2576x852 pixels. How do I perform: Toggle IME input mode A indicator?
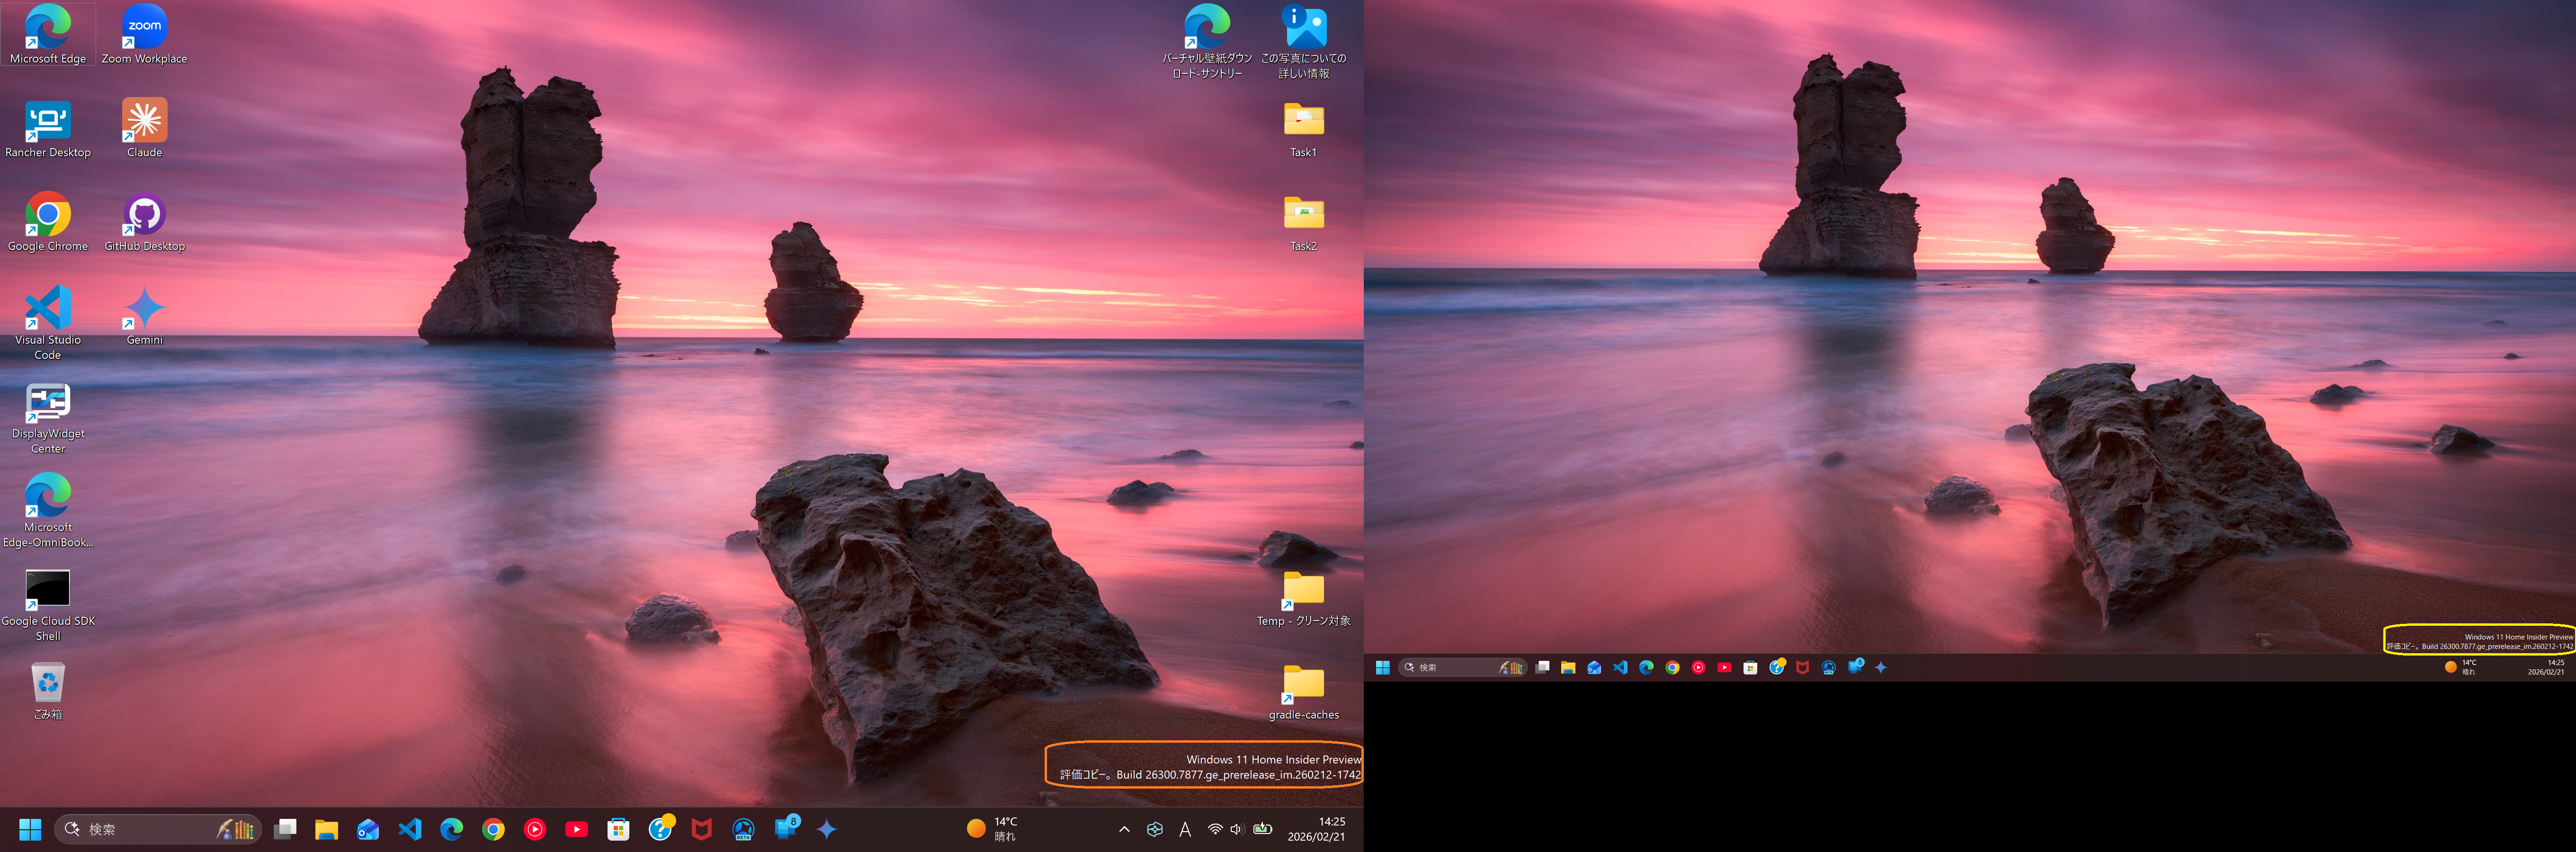(1185, 829)
